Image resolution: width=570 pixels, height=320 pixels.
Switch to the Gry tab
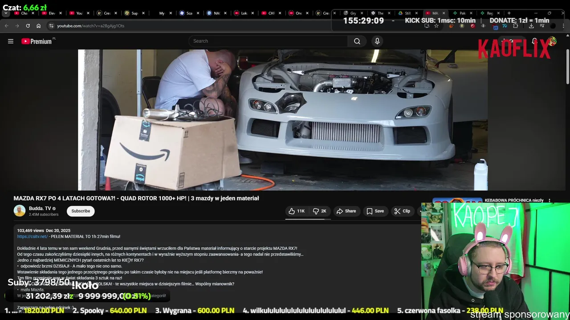(x=353, y=13)
